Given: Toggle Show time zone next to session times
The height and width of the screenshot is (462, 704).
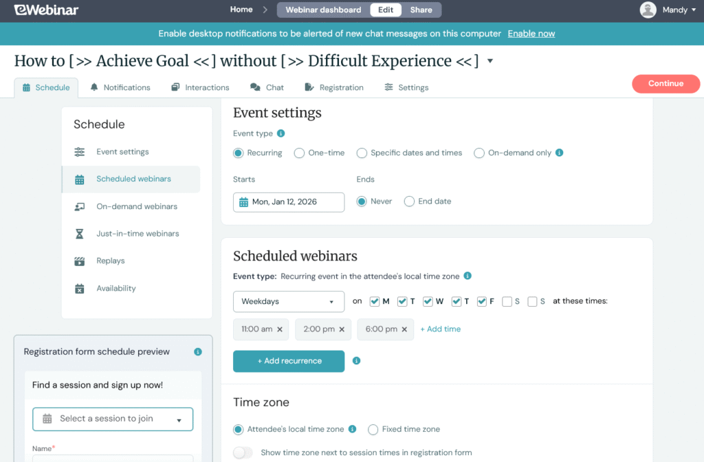Looking at the screenshot, I should click(243, 453).
